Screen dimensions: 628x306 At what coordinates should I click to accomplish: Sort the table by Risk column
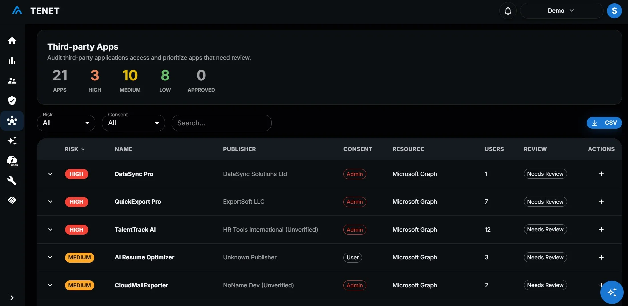(x=75, y=149)
